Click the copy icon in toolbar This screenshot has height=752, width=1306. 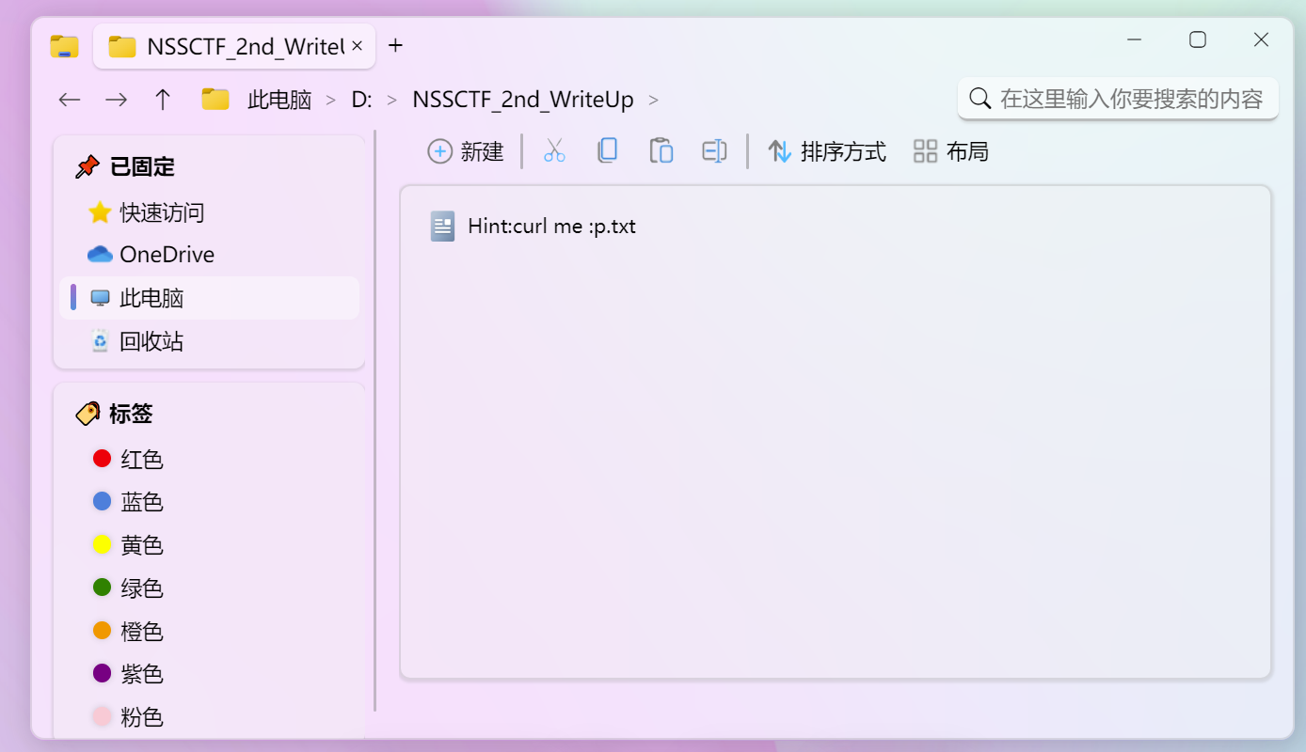tap(608, 151)
